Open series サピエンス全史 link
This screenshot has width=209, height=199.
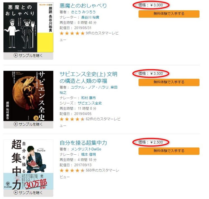click(90, 103)
